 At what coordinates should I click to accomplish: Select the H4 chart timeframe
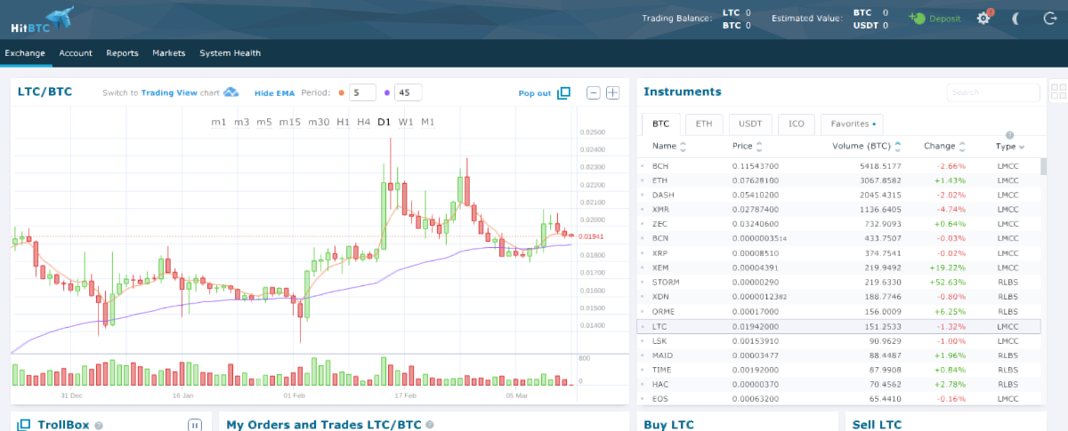(x=363, y=122)
